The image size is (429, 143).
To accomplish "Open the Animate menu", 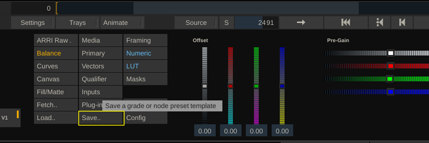I will 115,23.
